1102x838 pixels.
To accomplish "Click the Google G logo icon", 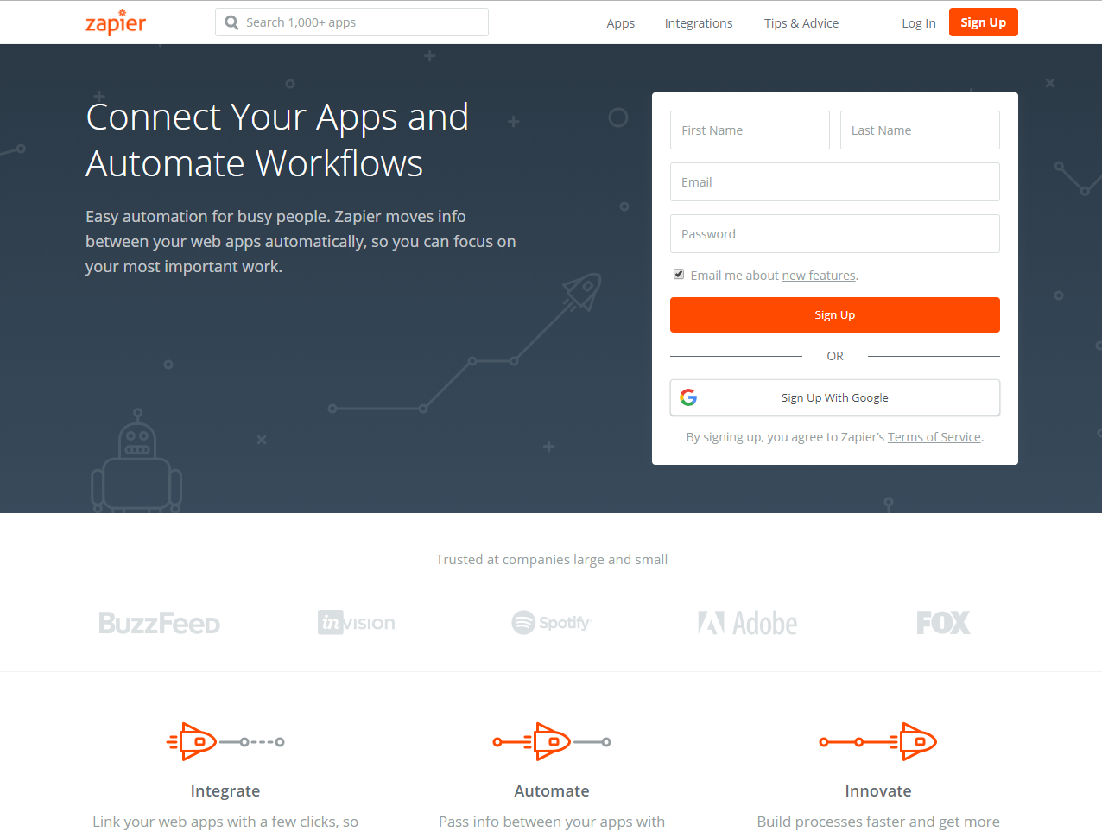I will click(688, 397).
